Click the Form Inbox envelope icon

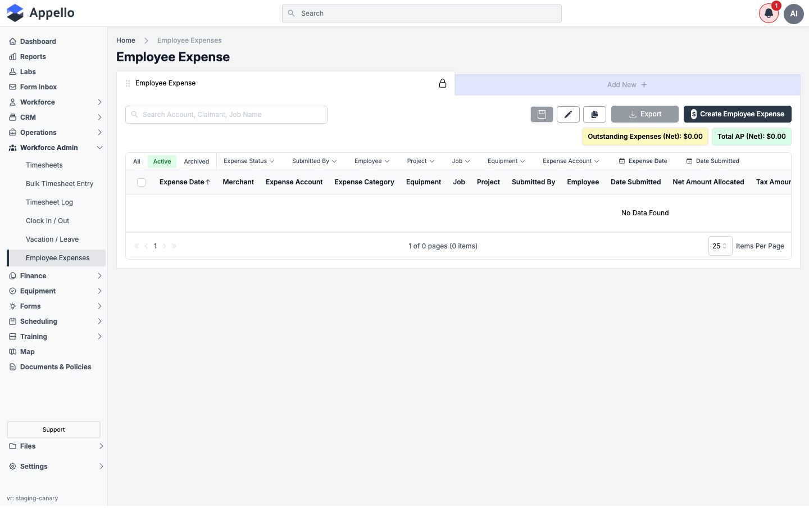12,87
